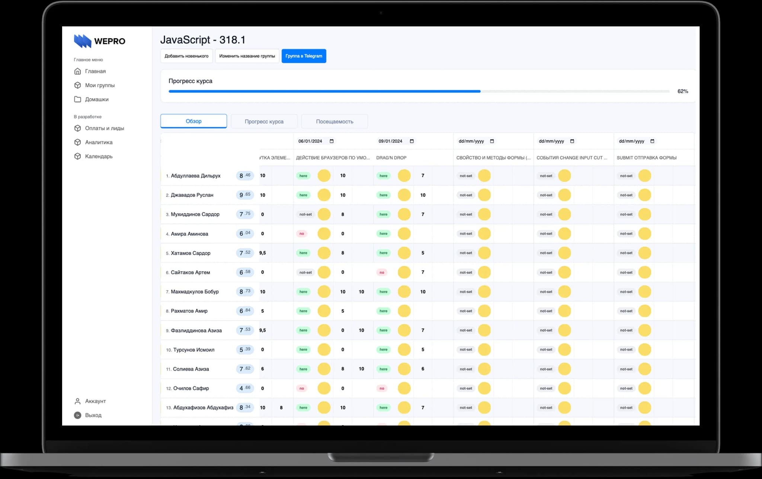Viewport: 762px width, 479px height.
Task: Click rating badge 4.66 of Очилов Сафир
Action: 245,388
